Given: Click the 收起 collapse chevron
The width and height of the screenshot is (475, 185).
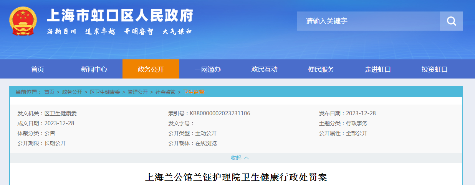Looking at the screenshot, I should coord(246,158).
